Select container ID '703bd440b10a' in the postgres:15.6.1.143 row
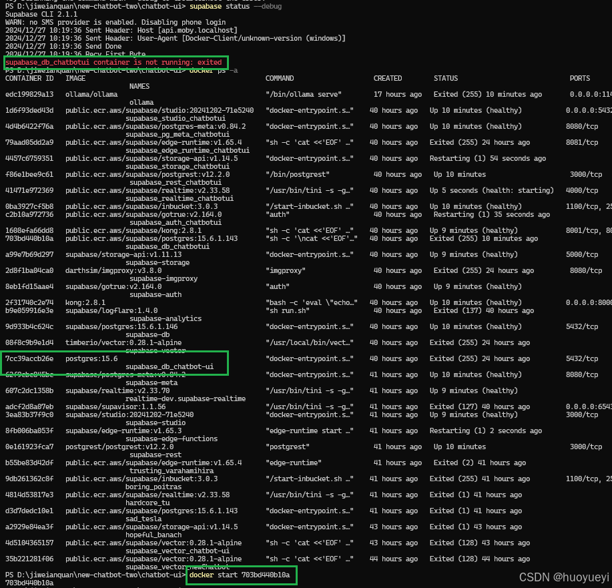The width and height of the screenshot is (612, 588). point(29,238)
